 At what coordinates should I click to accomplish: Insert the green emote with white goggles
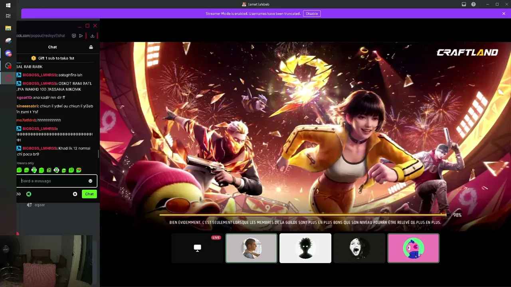point(56,170)
